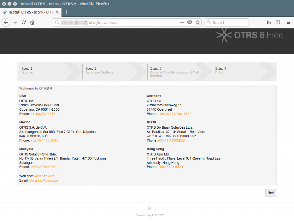Email otrsteam@otrs.com via its link

pyautogui.click(x=44, y=180)
